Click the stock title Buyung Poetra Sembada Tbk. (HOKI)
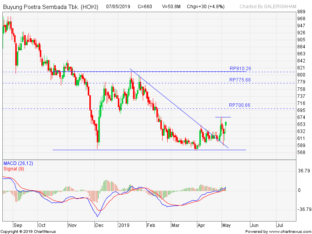This screenshot has height=234, width=312. pos(51,7)
